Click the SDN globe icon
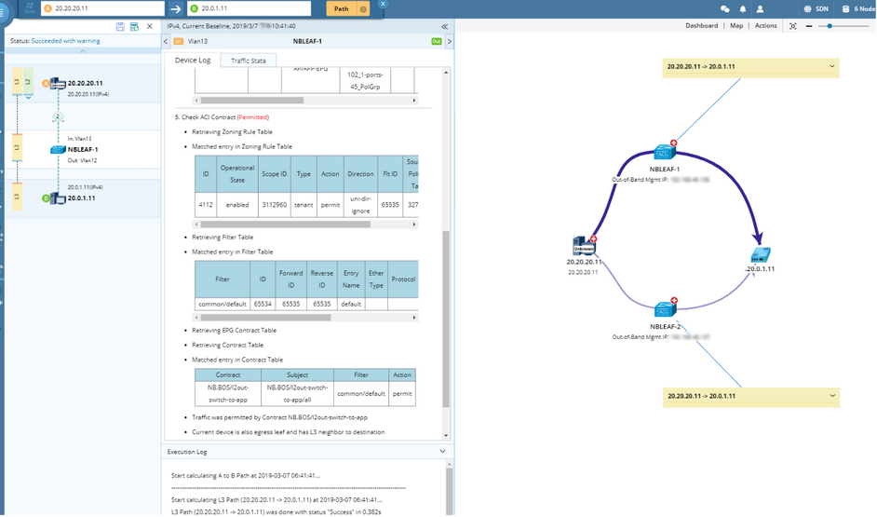The width and height of the screenshot is (877, 517). click(x=808, y=9)
